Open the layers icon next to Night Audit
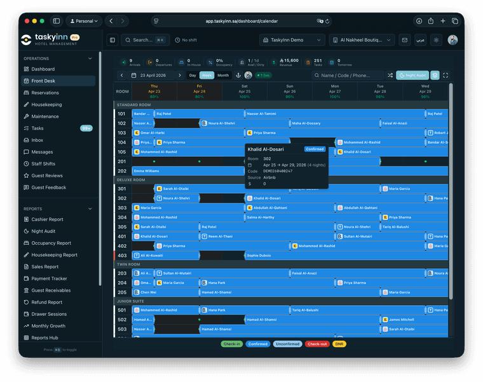This screenshot has height=382, width=483. pyautogui.click(x=435, y=75)
